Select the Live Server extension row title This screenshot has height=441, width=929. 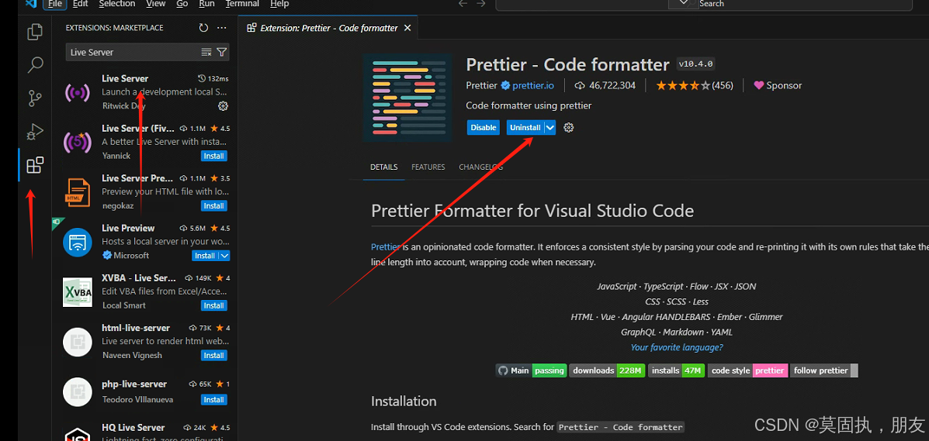pyautogui.click(x=125, y=78)
